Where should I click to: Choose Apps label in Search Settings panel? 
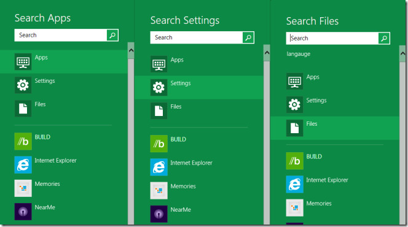point(177,60)
